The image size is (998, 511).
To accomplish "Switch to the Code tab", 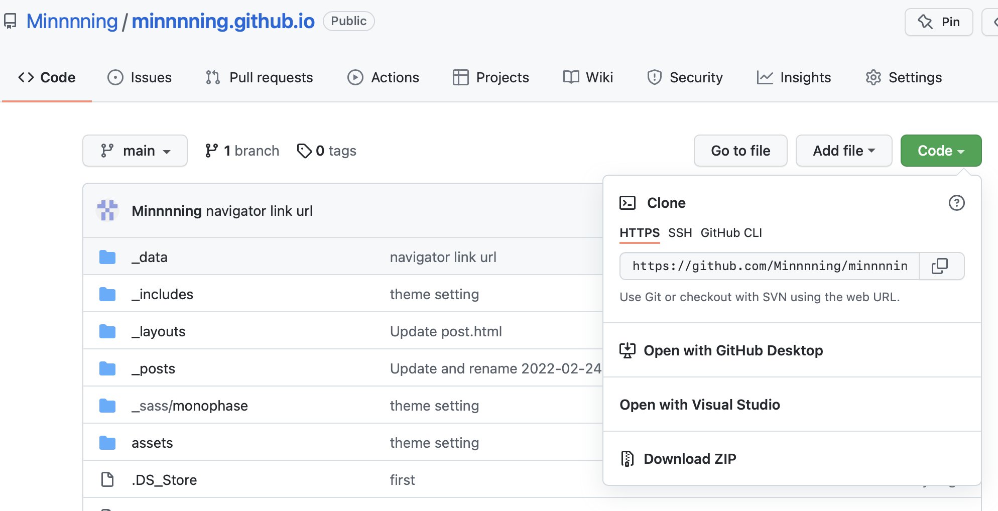I will click(x=47, y=77).
